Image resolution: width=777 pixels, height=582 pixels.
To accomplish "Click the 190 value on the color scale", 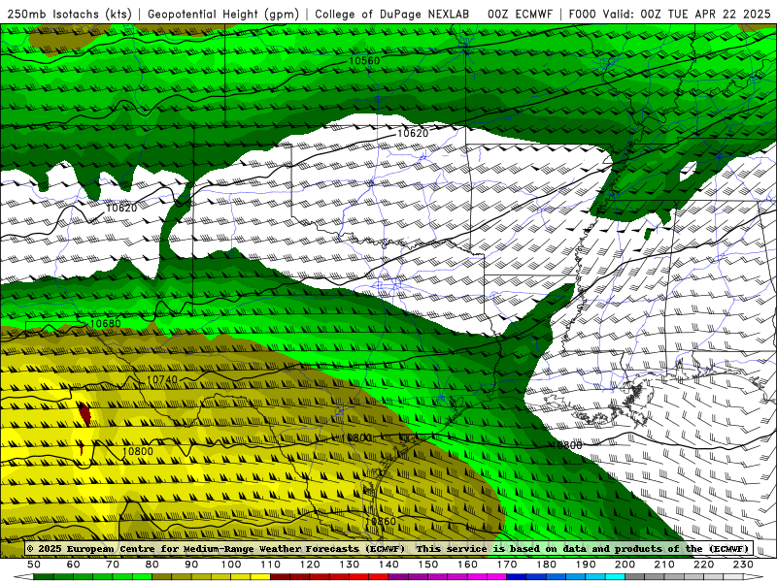I will pos(586,565).
